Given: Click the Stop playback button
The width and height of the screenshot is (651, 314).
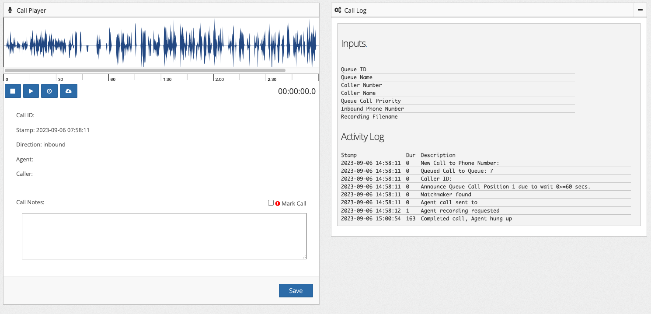Looking at the screenshot, I should 13,91.
